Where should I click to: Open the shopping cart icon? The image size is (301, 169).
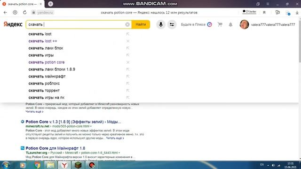[220, 24]
